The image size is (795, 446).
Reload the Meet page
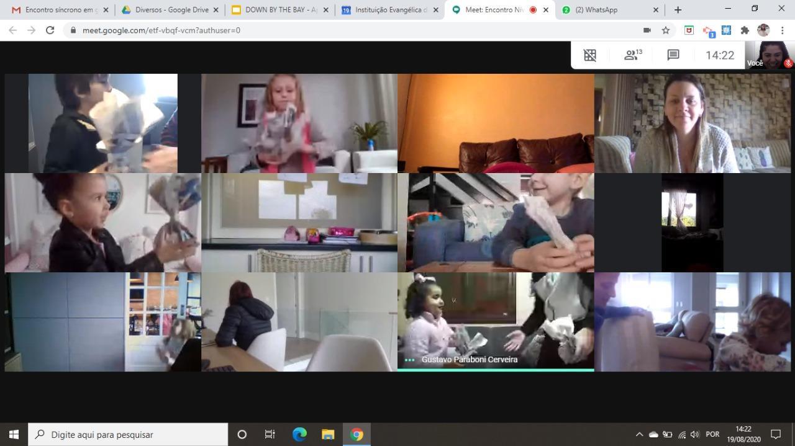click(50, 30)
